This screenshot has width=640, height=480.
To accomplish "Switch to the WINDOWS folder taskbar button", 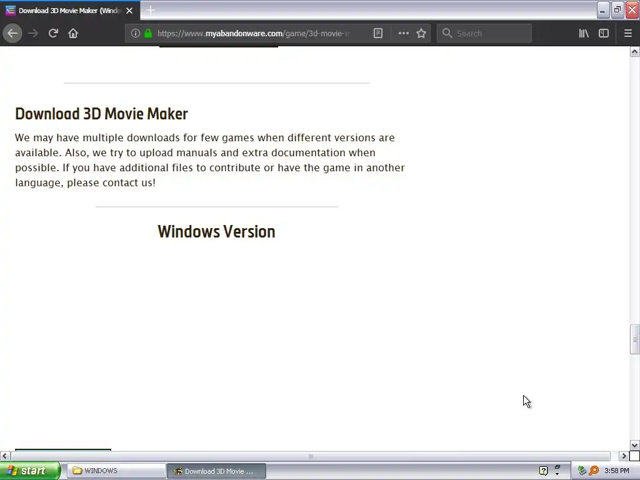I will [116, 471].
